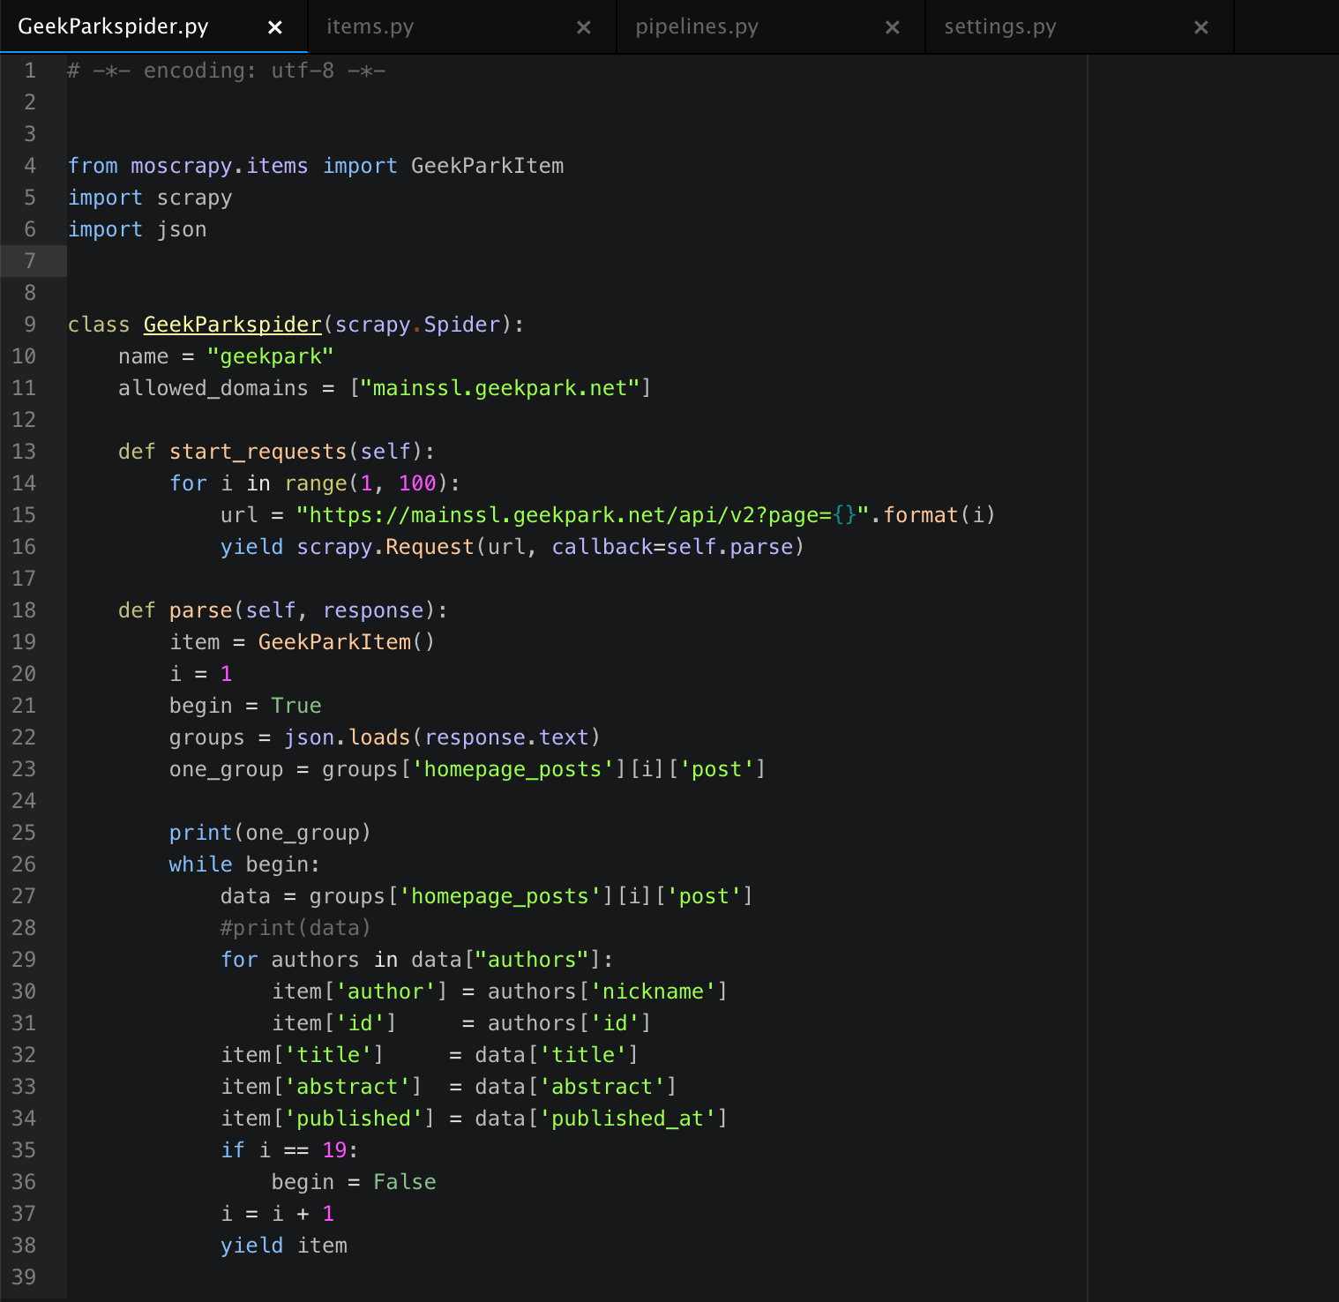Screen dimensions: 1339x1302
Task: Click the start_requests method name
Action: (258, 452)
